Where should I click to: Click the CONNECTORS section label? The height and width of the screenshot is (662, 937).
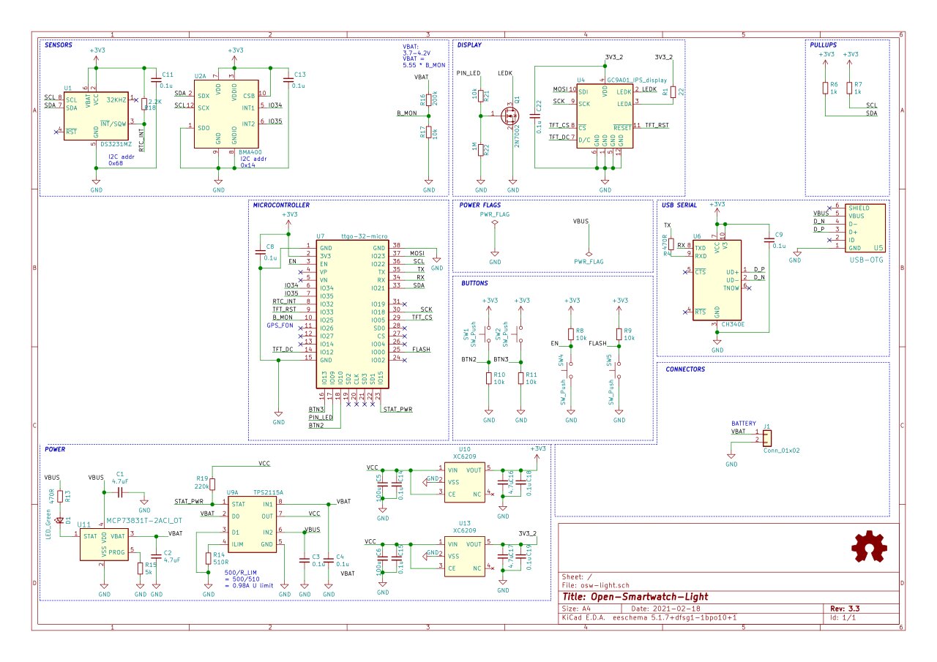pyautogui.click(x=685, y=369)
